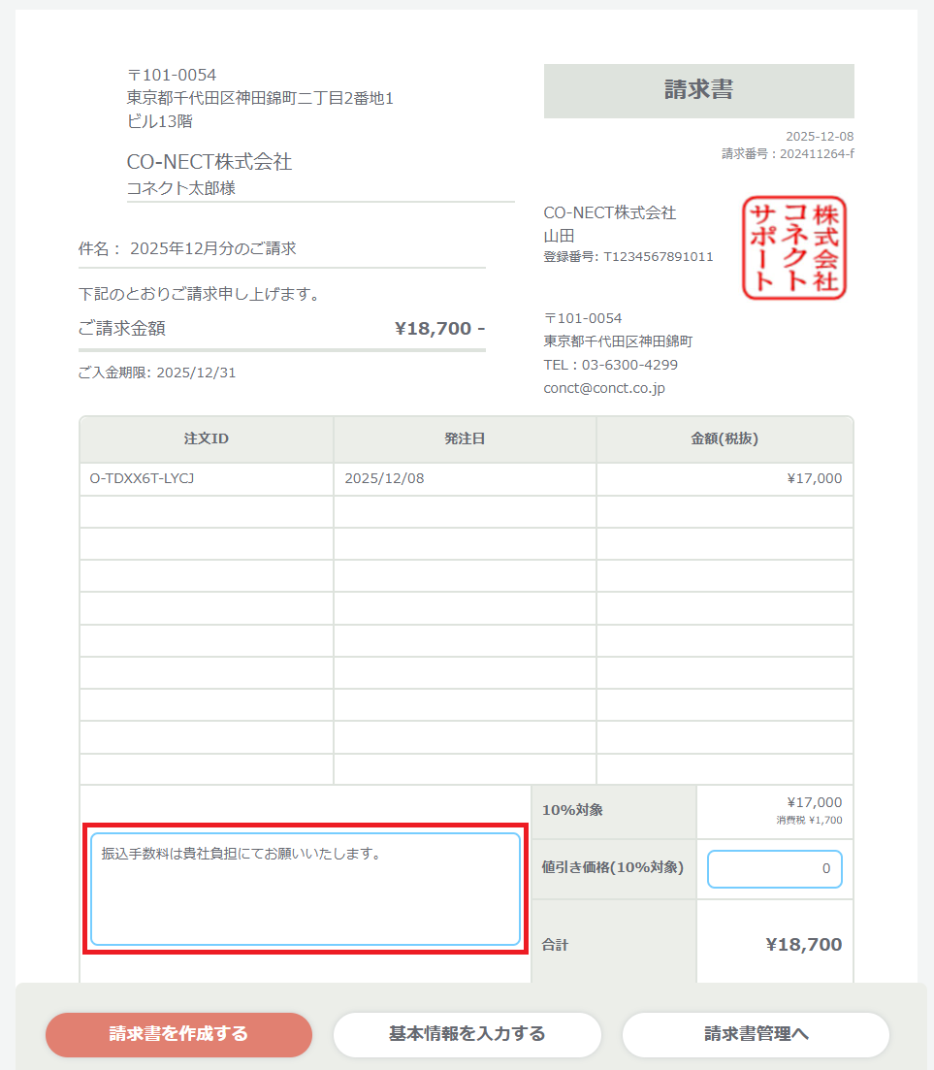
Task: Click the 下記のとおりご請求申し上げます text
Action: (199, 294)
